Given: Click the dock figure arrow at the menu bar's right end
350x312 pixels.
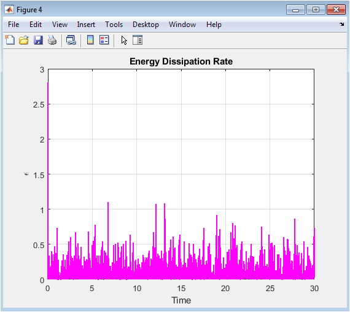Looking at the screenshot, I should click(342, 24).
